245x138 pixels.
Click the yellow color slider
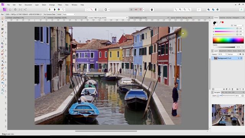point(226,34)
